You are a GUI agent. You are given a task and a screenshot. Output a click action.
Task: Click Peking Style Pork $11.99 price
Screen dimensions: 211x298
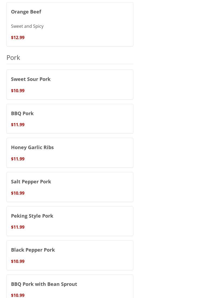click(18, 227)
